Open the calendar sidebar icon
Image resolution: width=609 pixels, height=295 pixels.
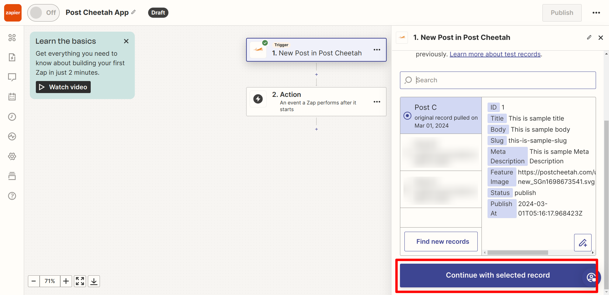[x=12, y=97]
